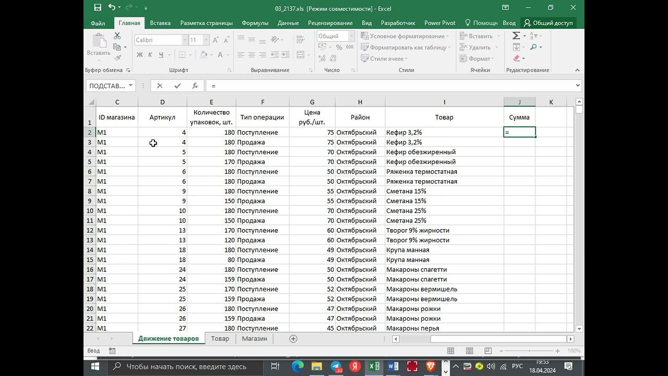Click the wrap text icon
668x376 pixels.
coord(300,40)
